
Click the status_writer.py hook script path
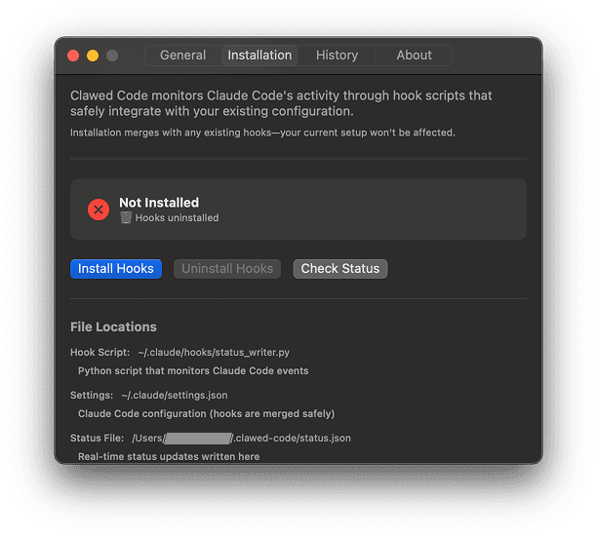pyautogui.click(x=215, y=353)
